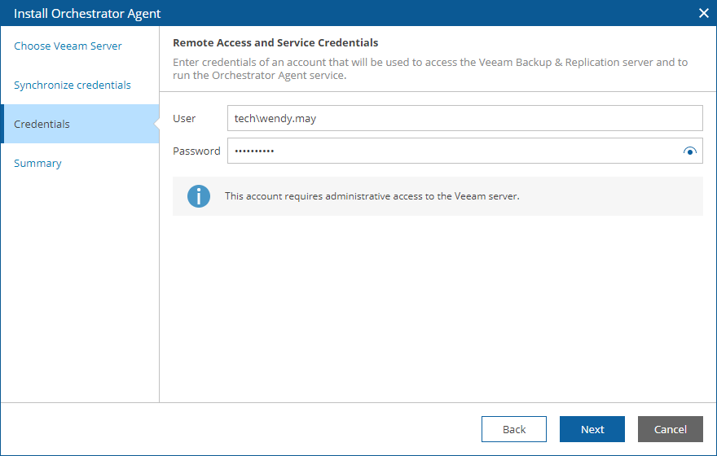Jump to the Summary step
This screenshot has height=456, width=717.
[37, 163]
